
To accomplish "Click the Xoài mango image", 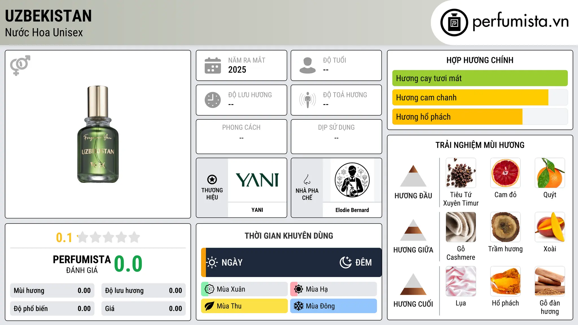I will 550,227.
